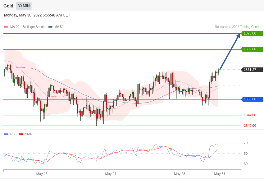The height and width of the screenshot is (179, 264).
Task: Click the 1869.00 resistance price tag
Action: tap(252, 49)
